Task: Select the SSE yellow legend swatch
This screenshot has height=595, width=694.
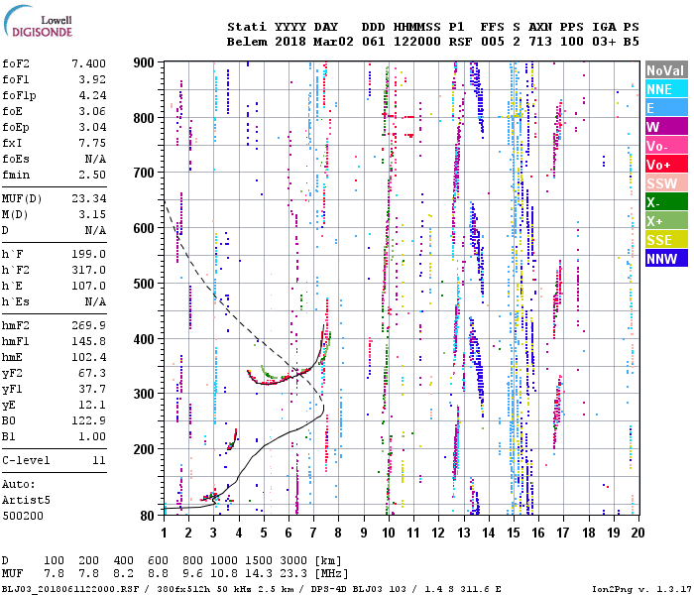Action: coord(666,240)
